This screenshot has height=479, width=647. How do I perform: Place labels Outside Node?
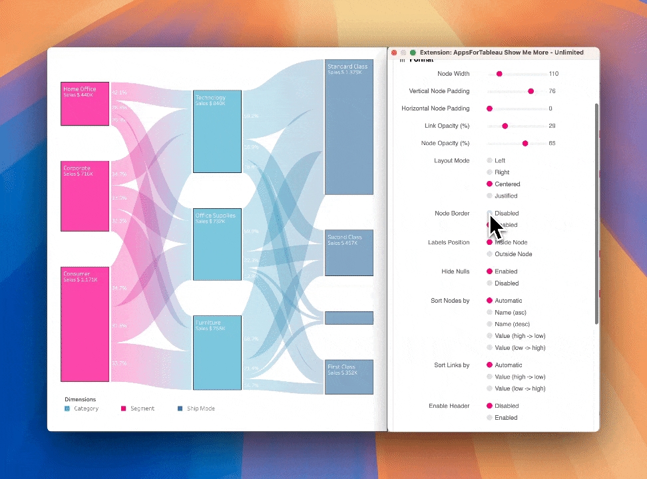(x=490, y=254)
